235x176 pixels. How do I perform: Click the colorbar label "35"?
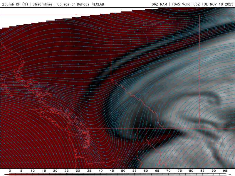[89, 171]
